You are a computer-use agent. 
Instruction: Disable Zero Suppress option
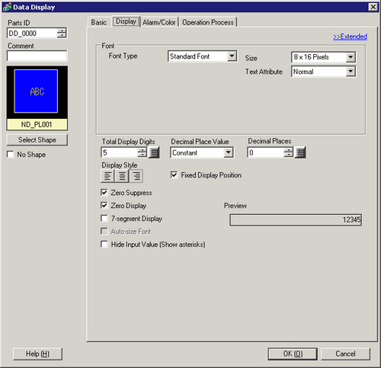104,193
